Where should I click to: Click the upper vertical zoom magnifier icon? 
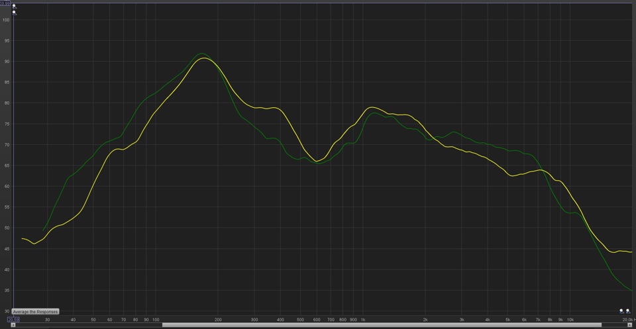(14, 6)
